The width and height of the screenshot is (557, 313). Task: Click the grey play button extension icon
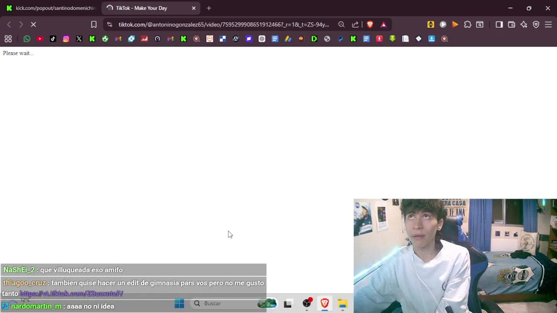[x=443, y=25]
